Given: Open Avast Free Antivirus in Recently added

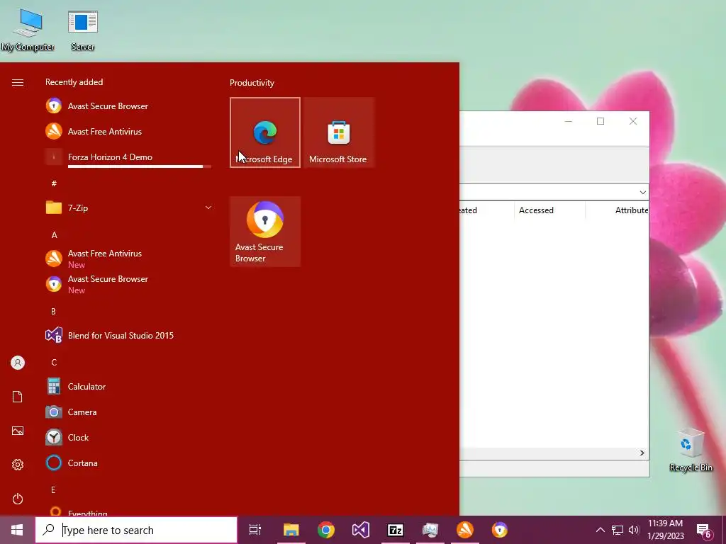Looking at the screenshot, I should coord(128,131).
